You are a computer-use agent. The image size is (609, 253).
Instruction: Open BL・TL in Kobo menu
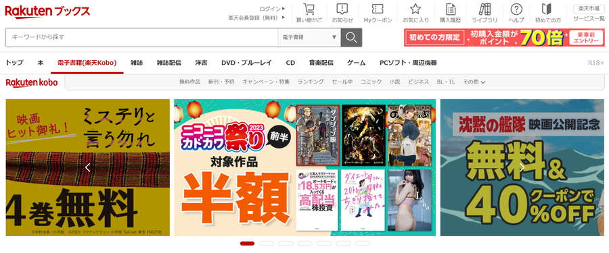pyautogui.click(x=446, y=82)
